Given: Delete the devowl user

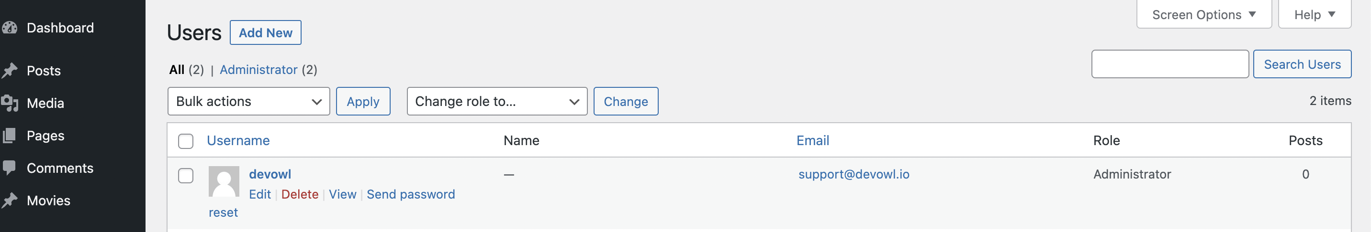Looking at the screenshot, I should point(299,194).
